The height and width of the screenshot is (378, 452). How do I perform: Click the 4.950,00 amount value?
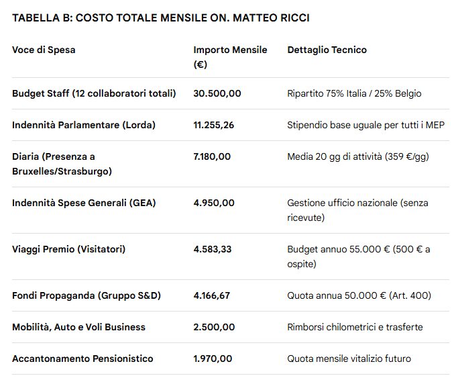(x=214, y=203)
